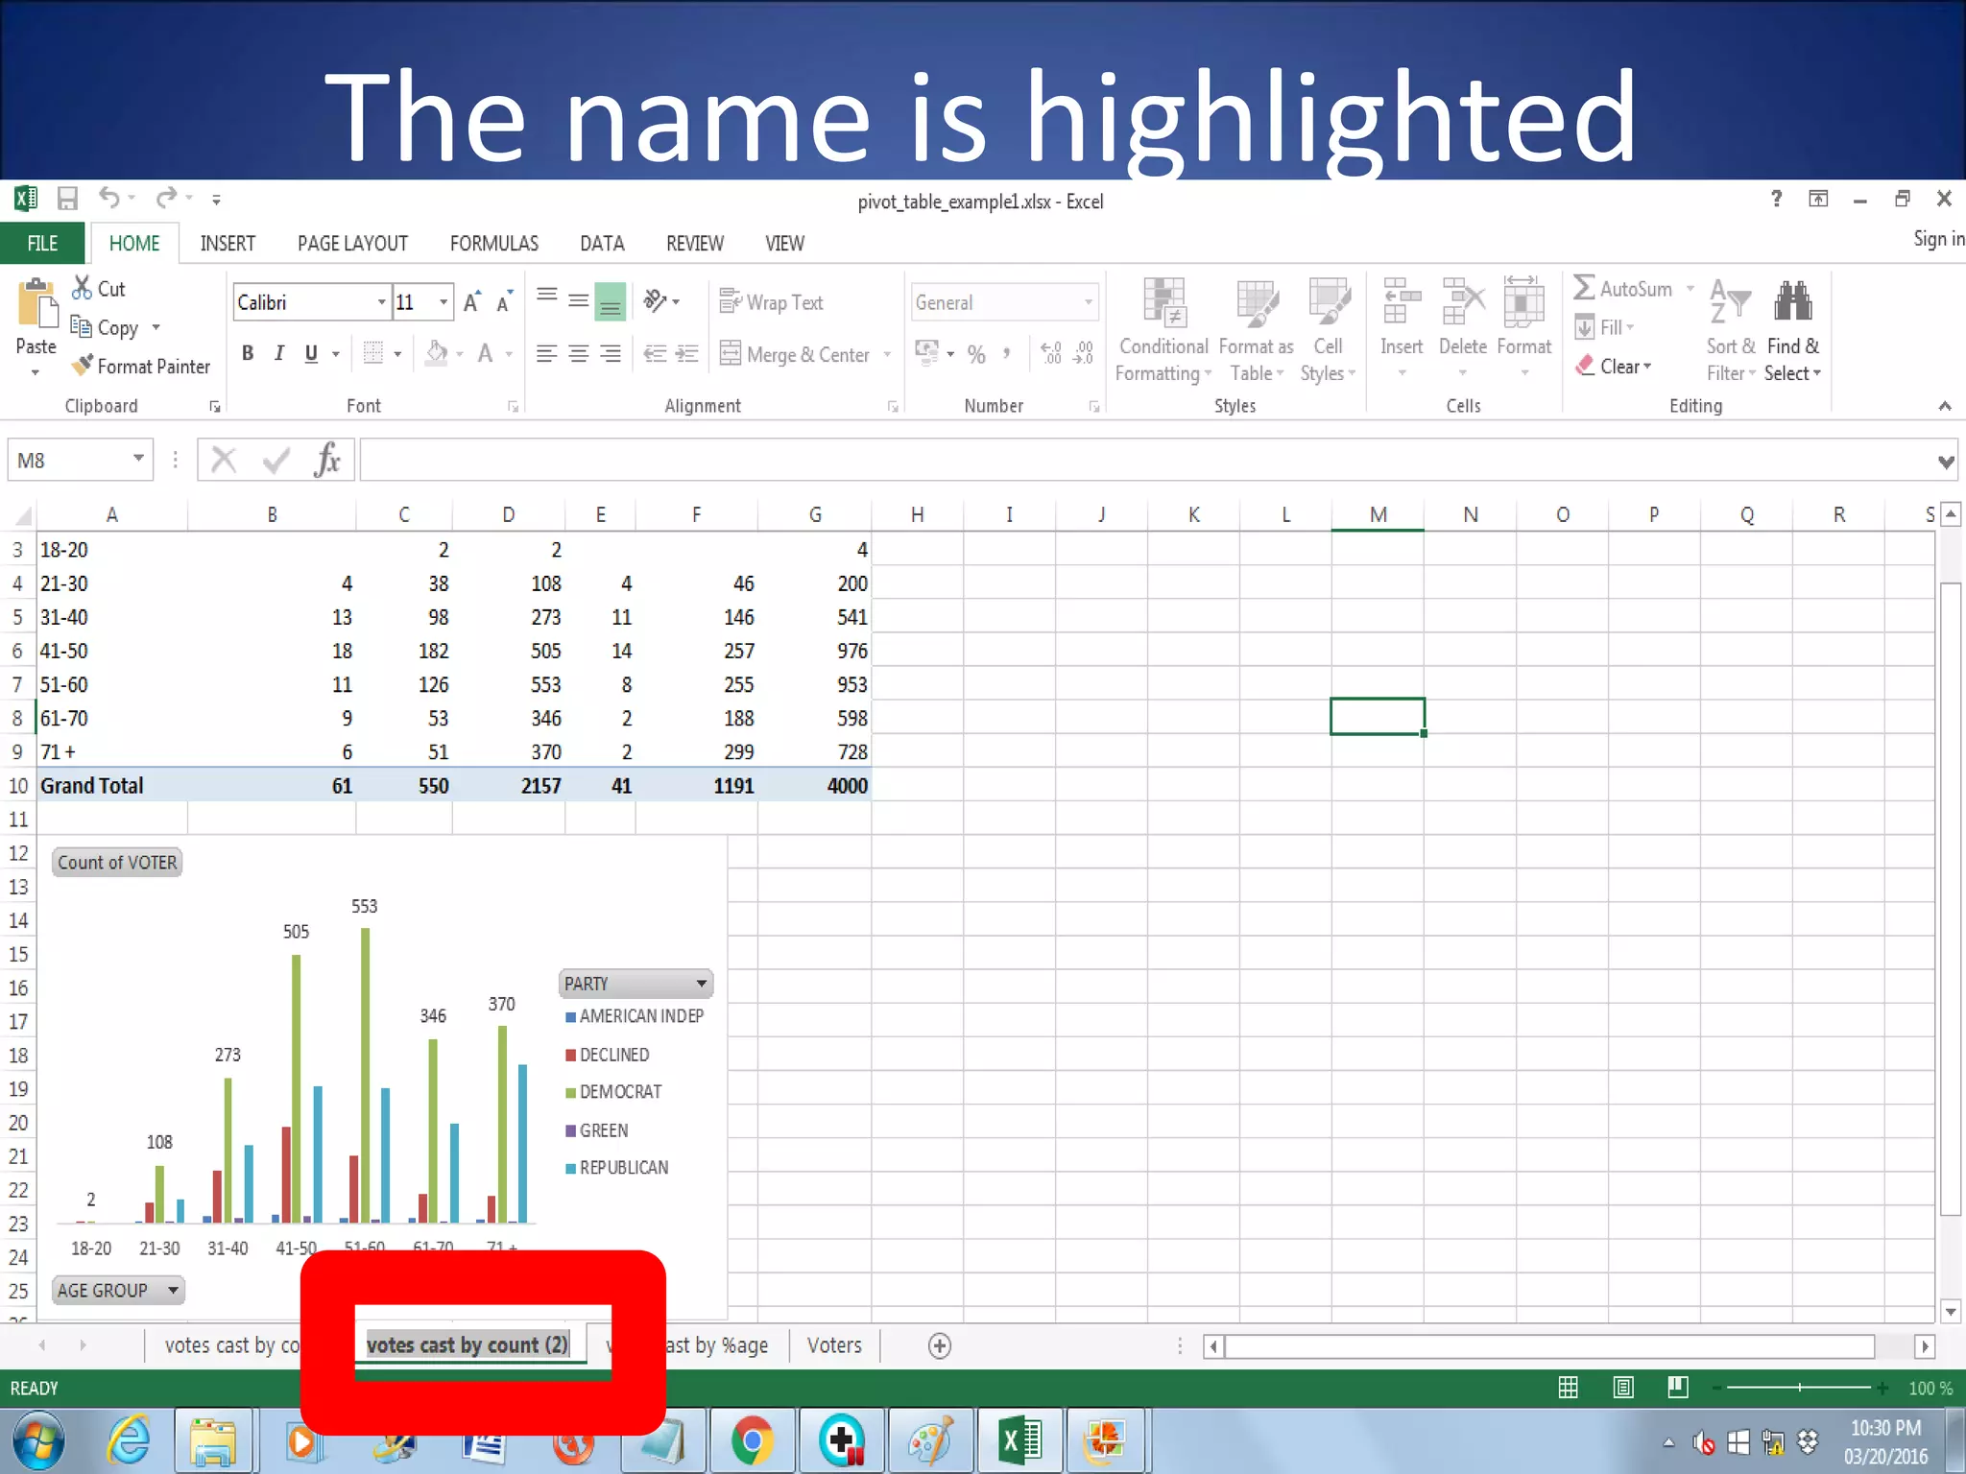
Task: Click the Orientation text angle icon
Action: 656,301
